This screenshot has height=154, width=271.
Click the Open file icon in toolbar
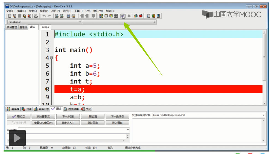click(15, 16)
